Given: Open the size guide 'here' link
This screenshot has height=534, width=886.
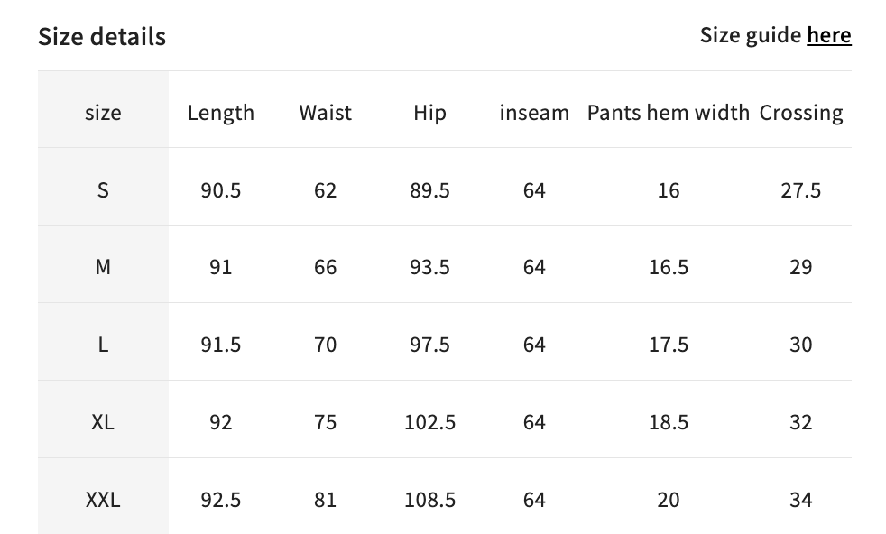Looking at the screenshot, I should pos(828,35).
